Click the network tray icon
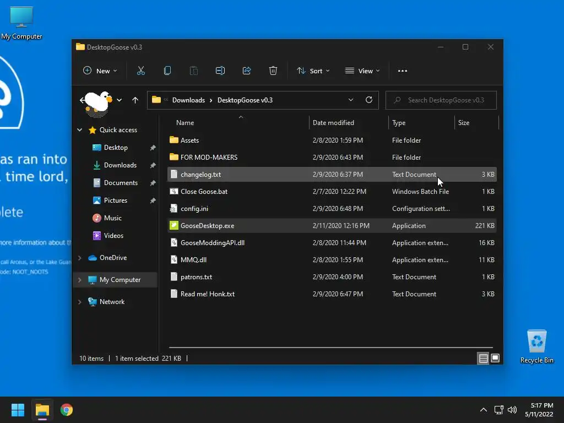Screen dimensions: 564x423 (498, 410)
